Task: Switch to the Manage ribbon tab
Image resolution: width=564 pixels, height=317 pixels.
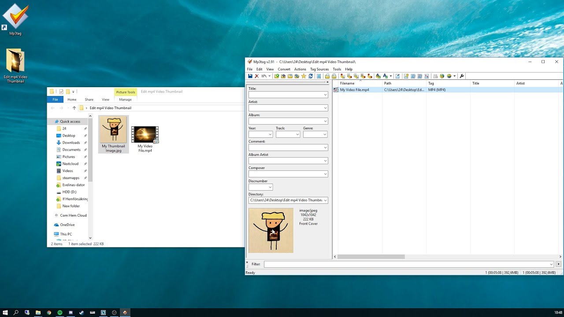Action: 125,100
